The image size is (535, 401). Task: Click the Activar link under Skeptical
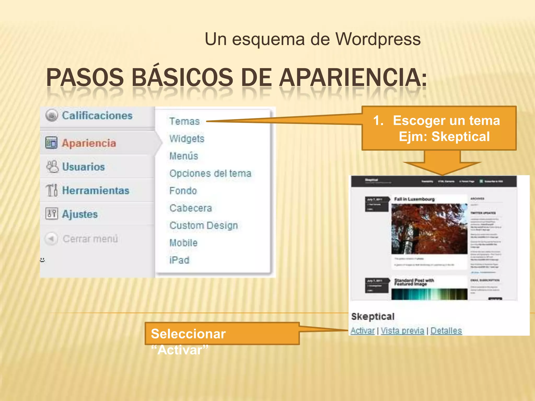363,331
